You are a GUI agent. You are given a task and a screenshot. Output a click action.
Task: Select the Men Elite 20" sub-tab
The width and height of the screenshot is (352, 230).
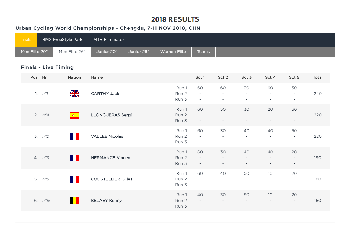34,52
